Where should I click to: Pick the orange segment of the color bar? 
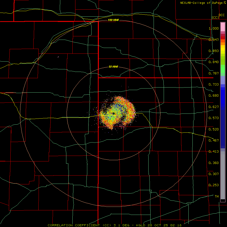pyautogui.click(x=223, y=44)
